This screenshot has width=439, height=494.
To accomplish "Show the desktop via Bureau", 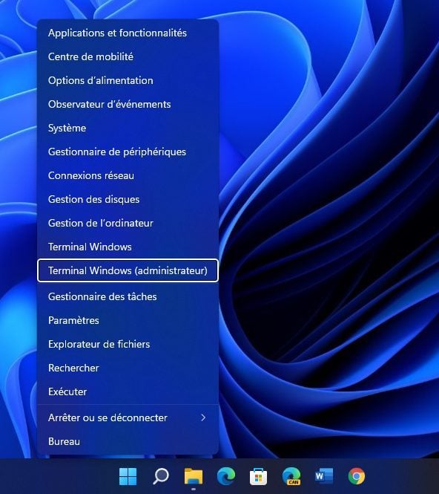I will [x=128, y=441].
